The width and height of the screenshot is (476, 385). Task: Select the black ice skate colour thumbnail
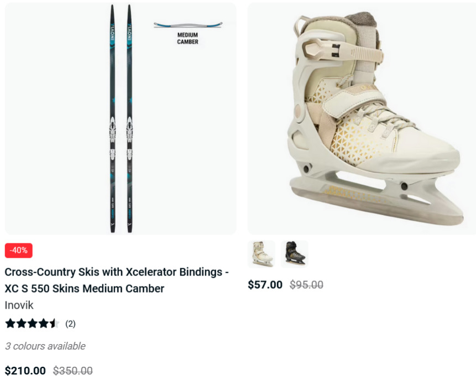pos(295,254)
